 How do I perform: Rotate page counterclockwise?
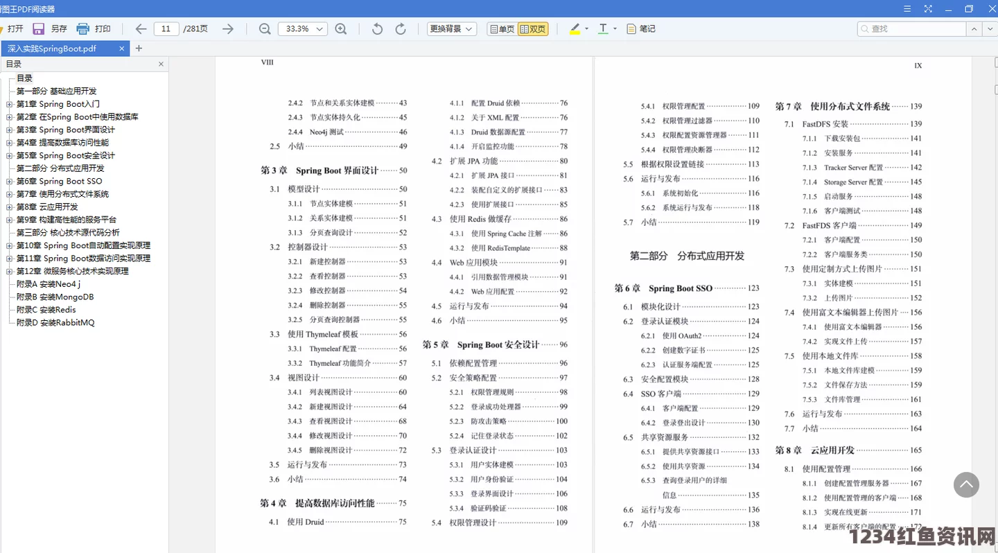click(377, 28)
